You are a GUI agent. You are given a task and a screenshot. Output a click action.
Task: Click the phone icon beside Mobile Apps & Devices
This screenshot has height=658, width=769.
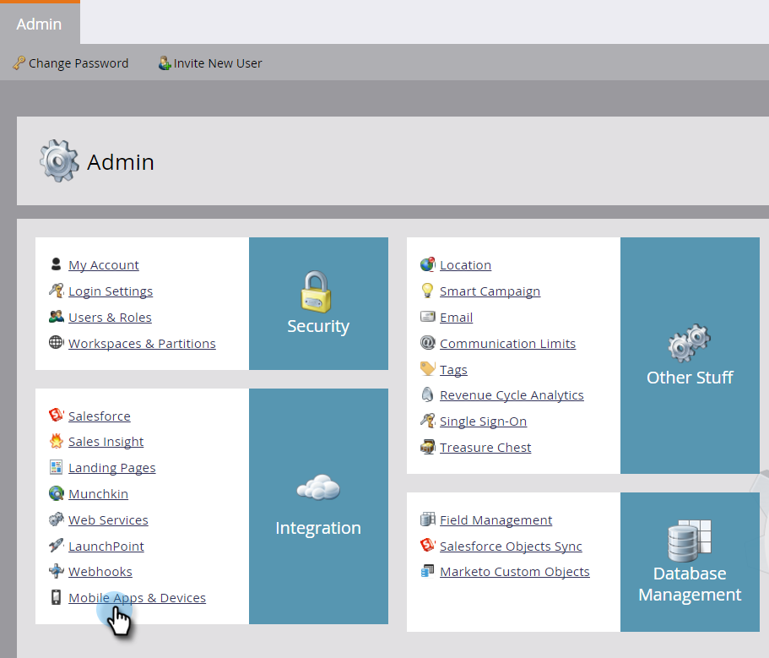[x=56, y=596]
